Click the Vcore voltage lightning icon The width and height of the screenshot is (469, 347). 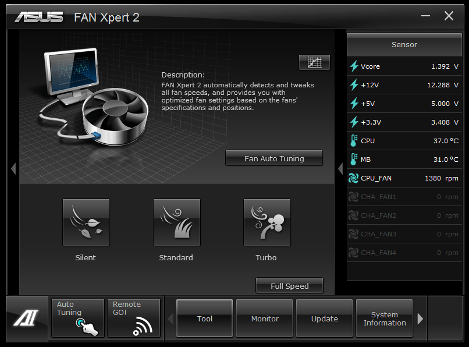click(353, 66)
